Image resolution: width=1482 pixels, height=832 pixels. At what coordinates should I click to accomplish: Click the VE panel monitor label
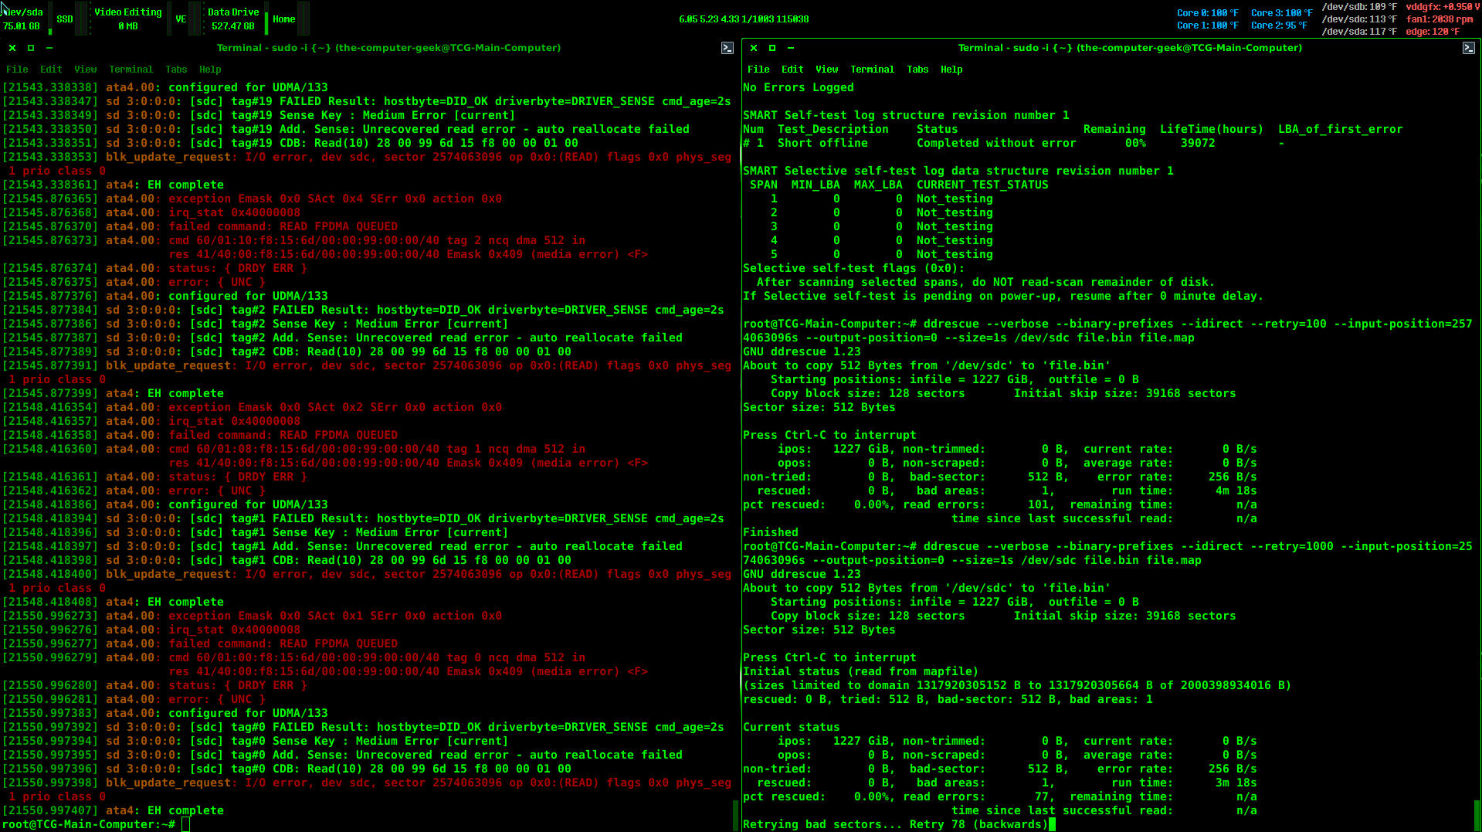tap(181, 19)
